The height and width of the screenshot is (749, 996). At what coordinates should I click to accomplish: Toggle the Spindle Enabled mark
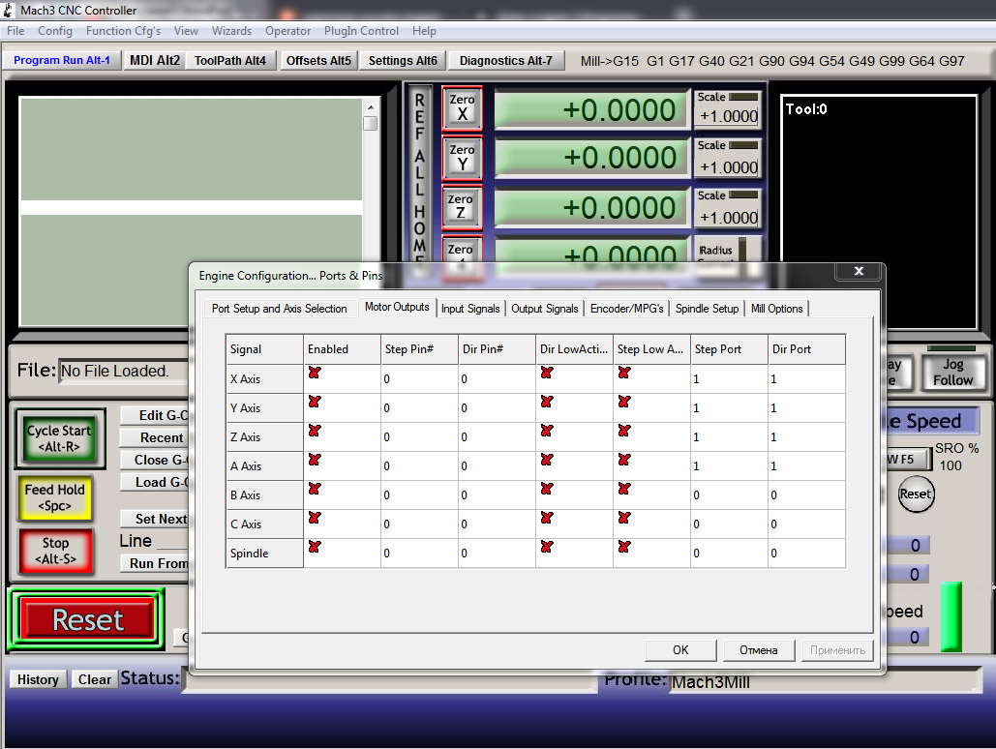click(315, 547)
